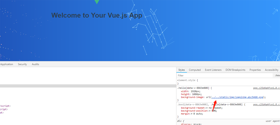Toggle the :hov element state button

[277, 75]
